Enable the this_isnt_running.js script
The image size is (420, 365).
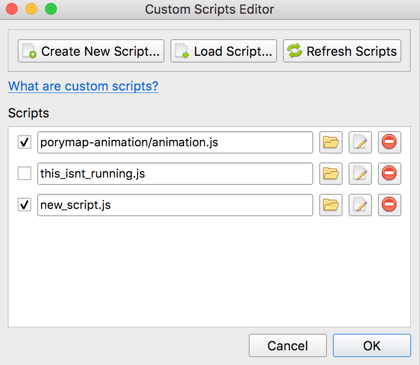(x=24, y=174)
